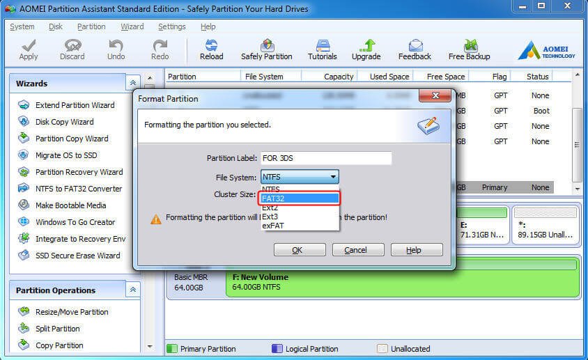Click sidebar scroll down arrow

(x=150, y=346)
